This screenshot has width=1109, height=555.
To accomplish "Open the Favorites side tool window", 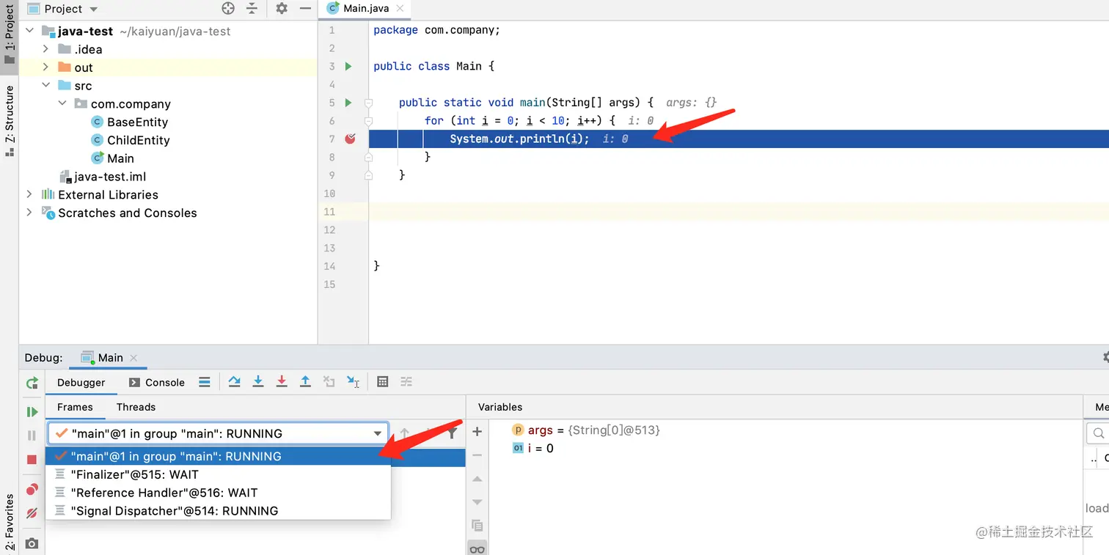I will pyautogui.click(x=10, y=522).
